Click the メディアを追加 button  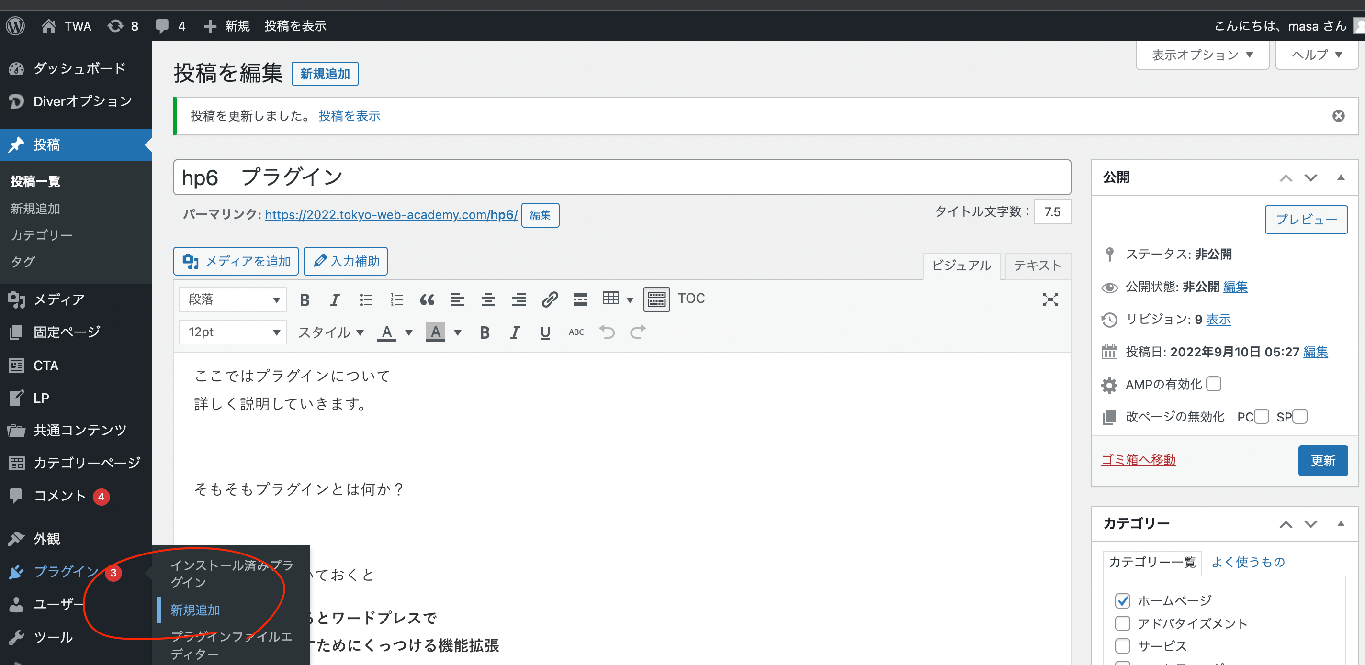pyautogui.click(x=236, y=261)
